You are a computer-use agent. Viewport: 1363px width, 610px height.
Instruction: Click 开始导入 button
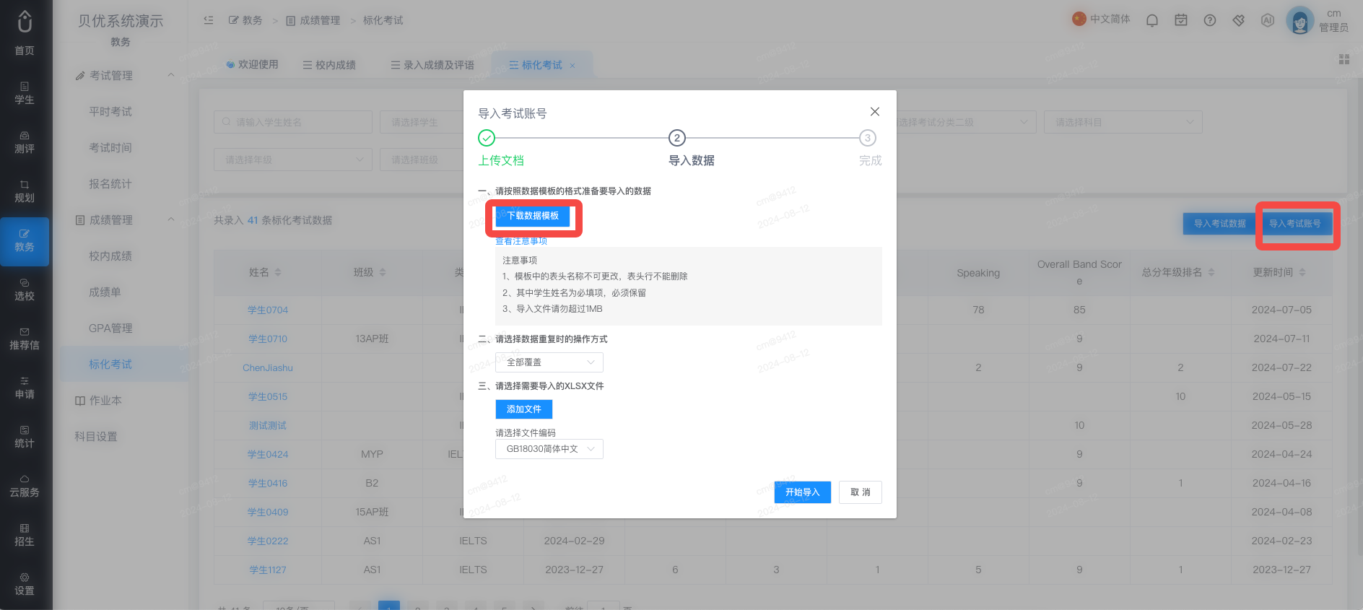803,492
